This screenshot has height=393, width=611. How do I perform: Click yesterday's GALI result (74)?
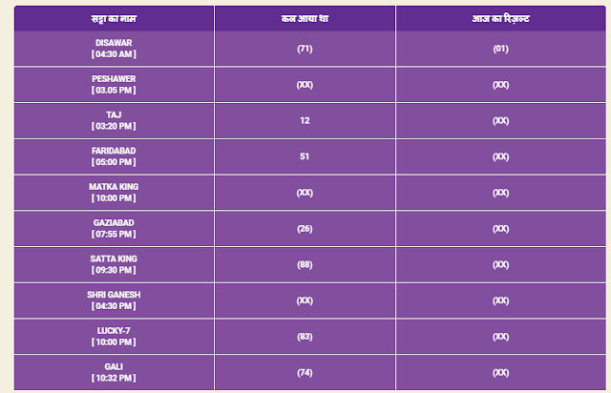(305, 373)
